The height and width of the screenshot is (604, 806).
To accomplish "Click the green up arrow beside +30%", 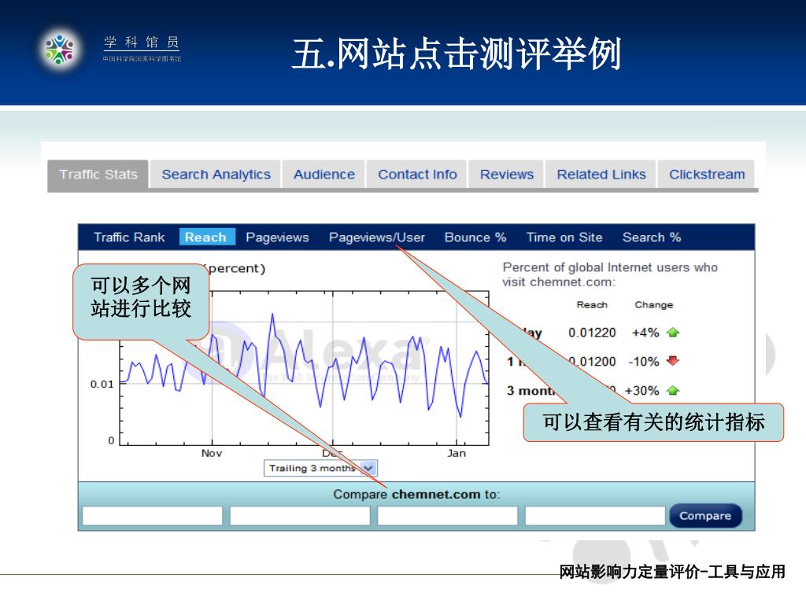I will [673, 390].
